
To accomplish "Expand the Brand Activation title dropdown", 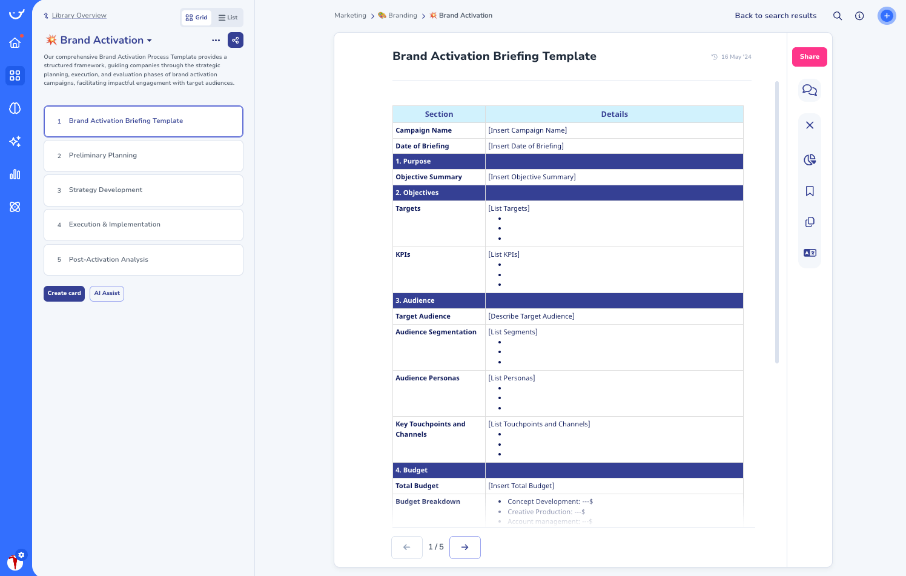I will point(149,40).
